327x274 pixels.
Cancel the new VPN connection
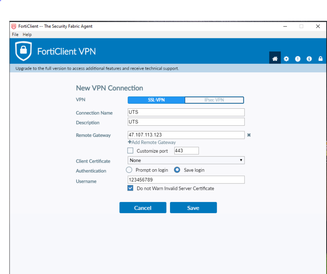[143, 208]
